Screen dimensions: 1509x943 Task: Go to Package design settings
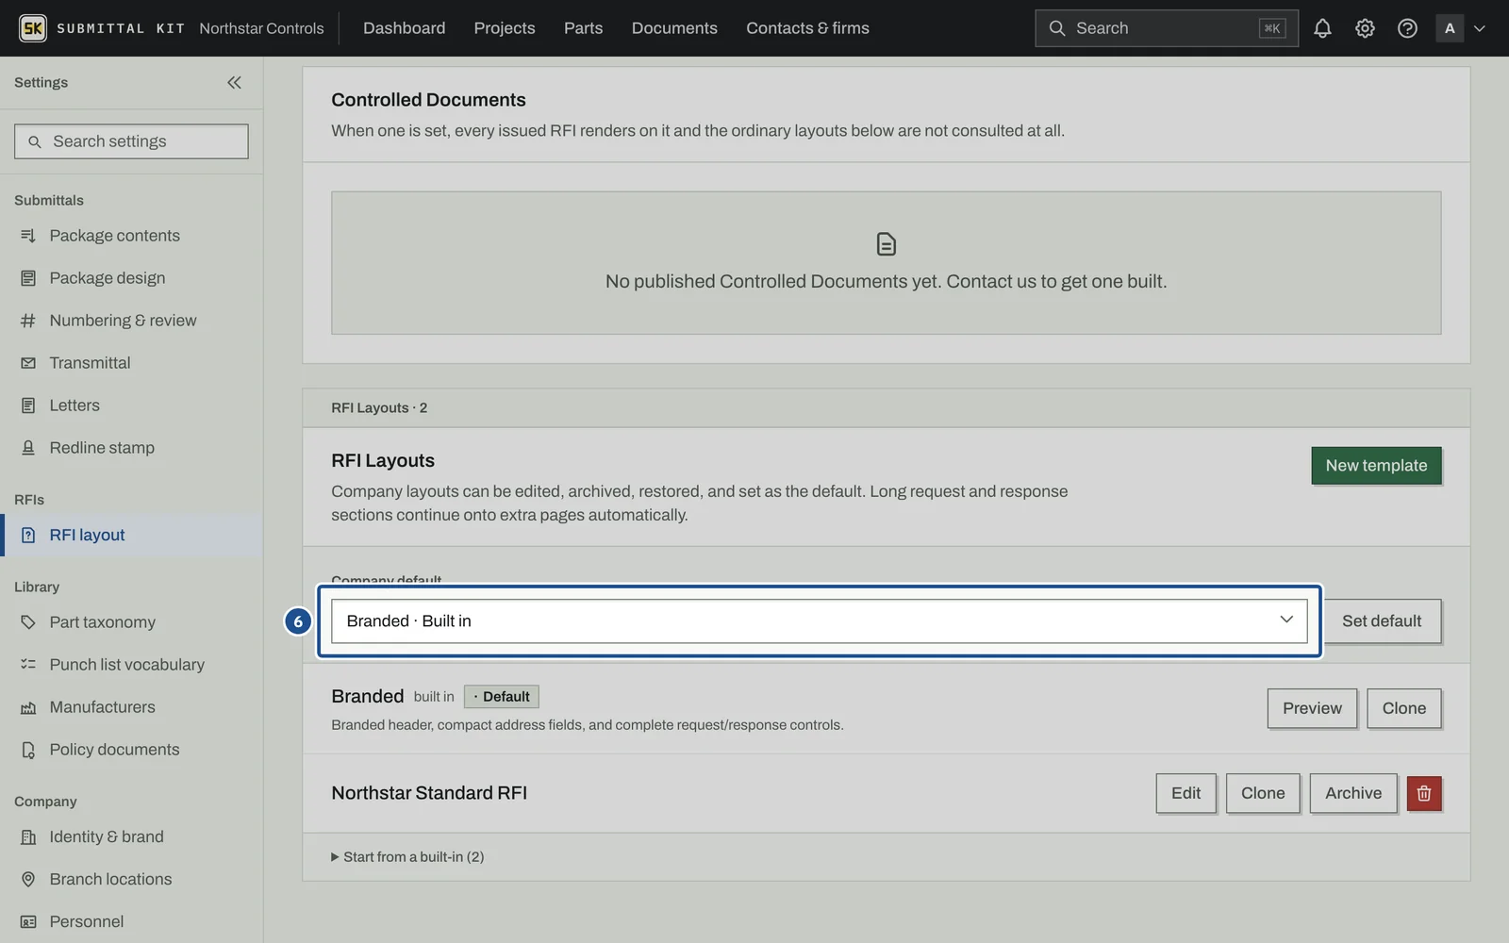click(x=131, y=278)
